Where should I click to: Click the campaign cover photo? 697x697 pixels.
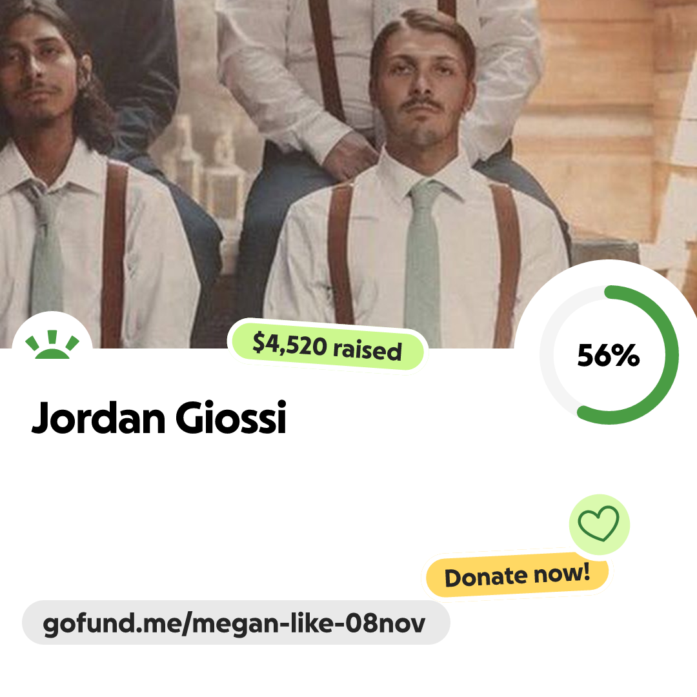click(348, 174)
